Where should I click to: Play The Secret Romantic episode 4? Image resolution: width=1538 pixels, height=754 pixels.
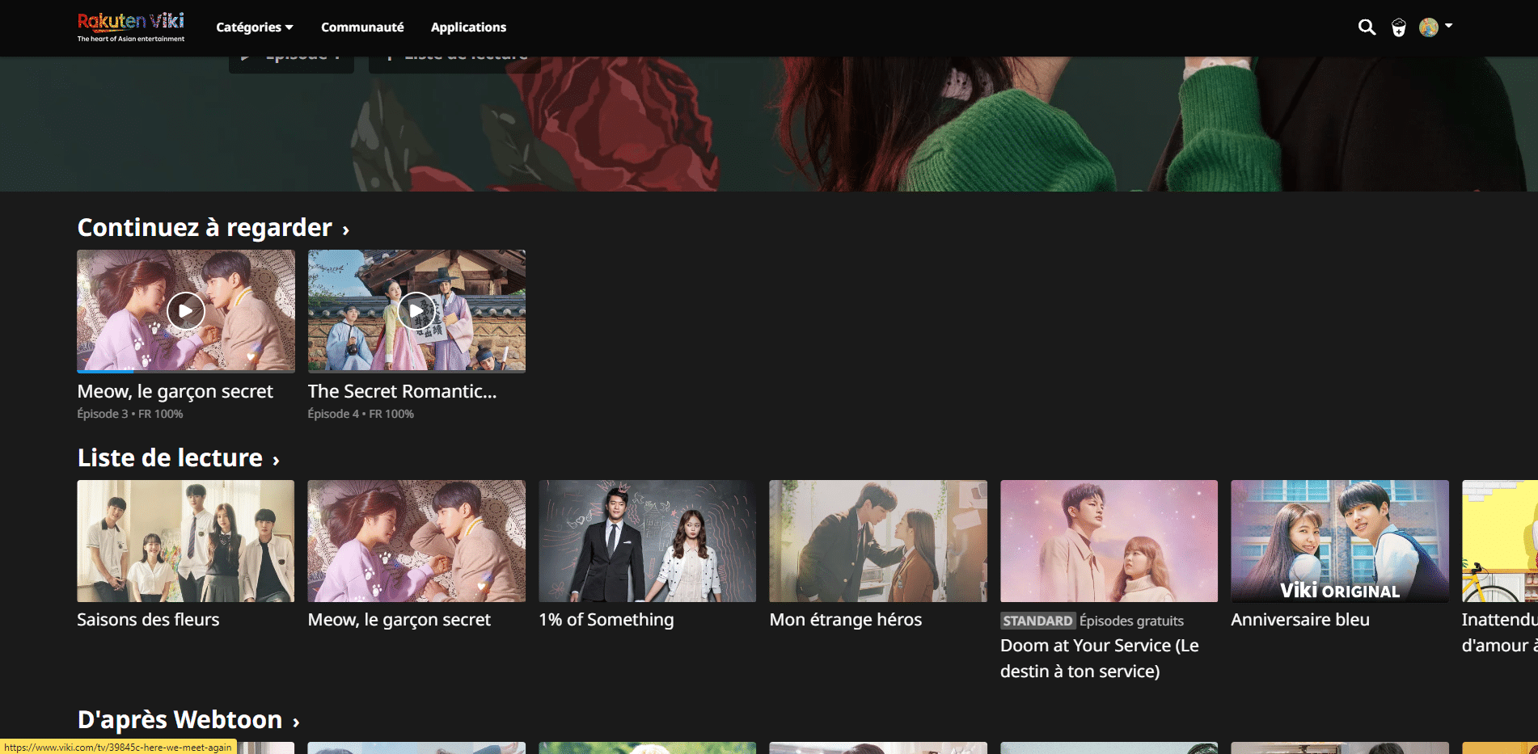(416, 311)
